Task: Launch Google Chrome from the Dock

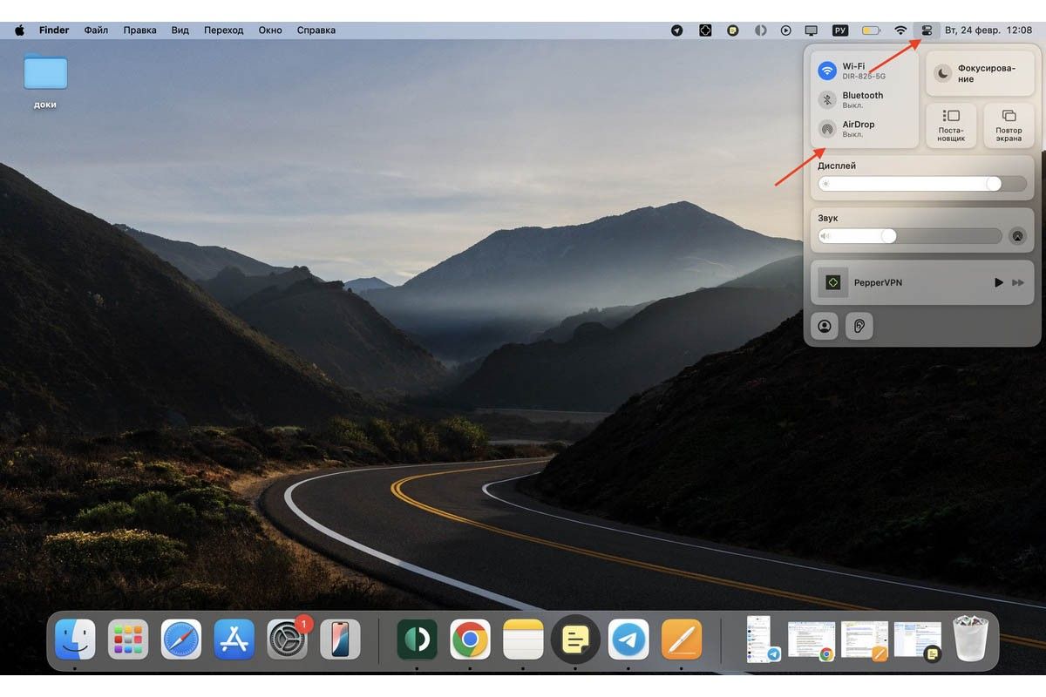Action: coord(470,641)
